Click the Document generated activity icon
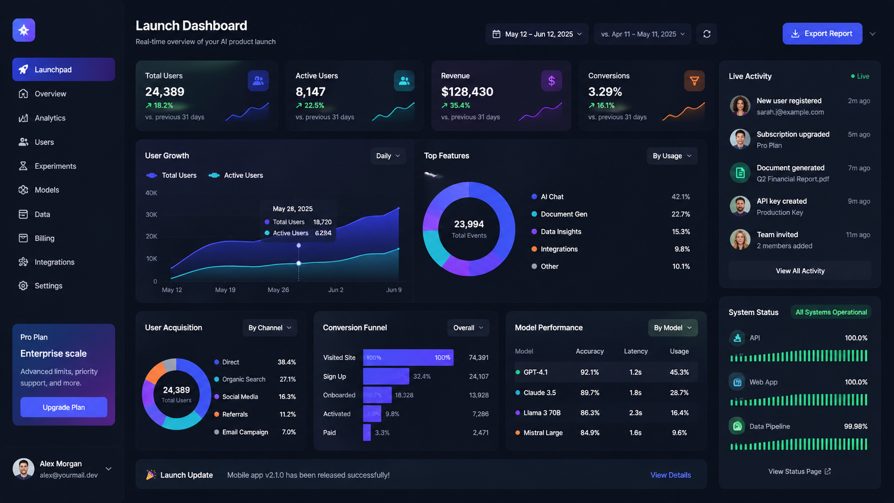This screenshot has width=894, height=503. 740,173
